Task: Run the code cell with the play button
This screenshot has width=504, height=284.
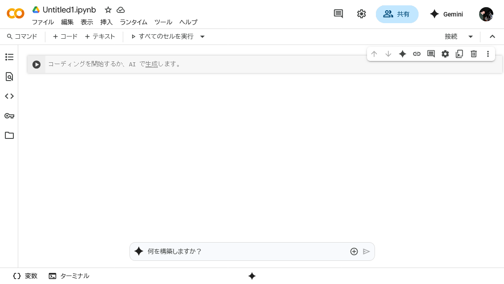Action: coord(36,65)
